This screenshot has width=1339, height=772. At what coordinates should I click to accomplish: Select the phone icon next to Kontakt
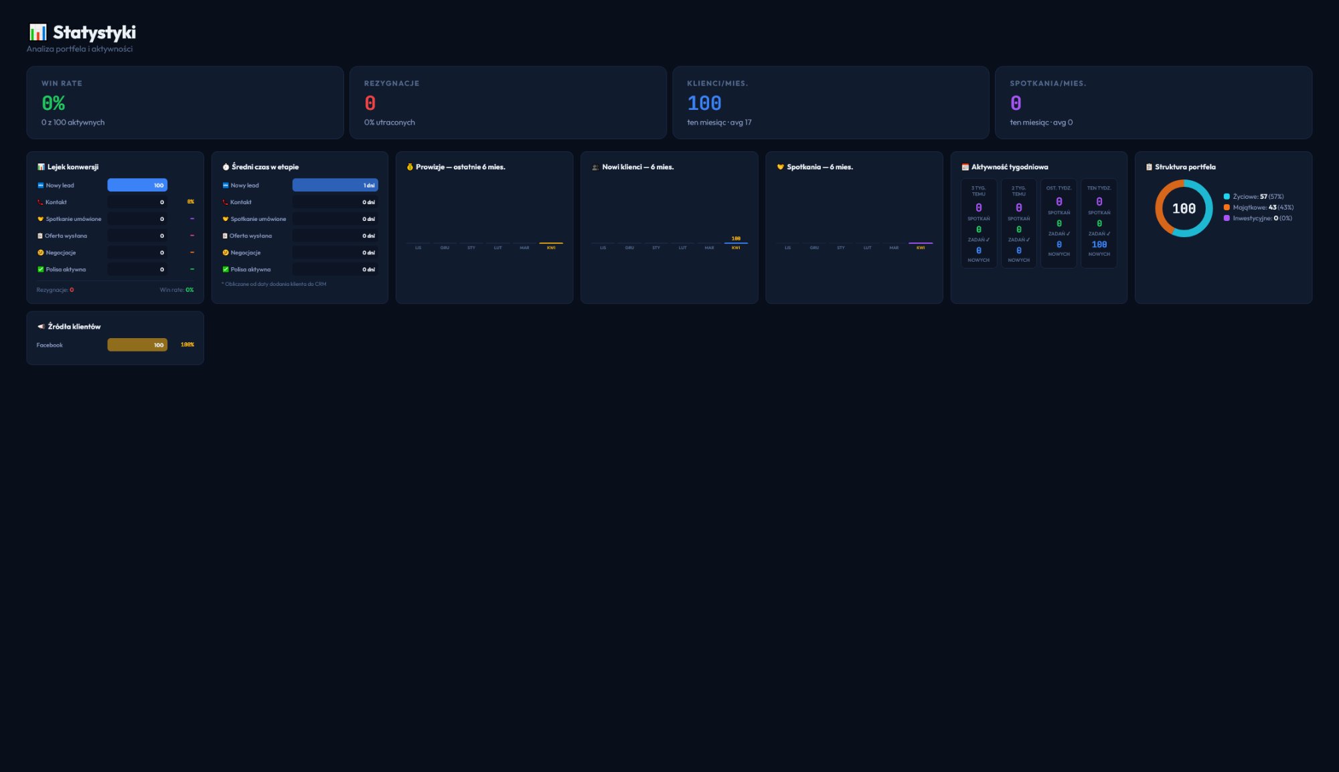click(x=40, y=202)
